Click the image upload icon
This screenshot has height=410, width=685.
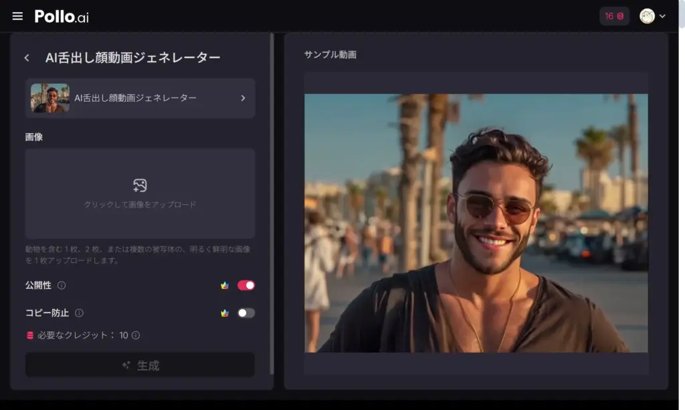pyautogui.click(x=140, y=185)
